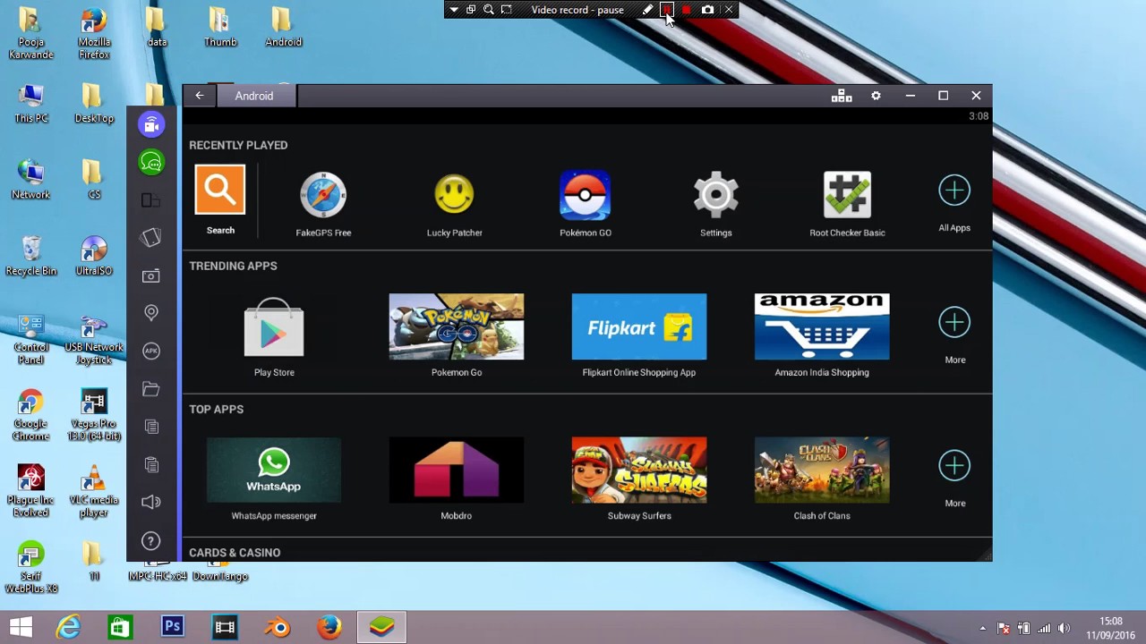Image resolution: width=1146 pixels, height=644 pixels.
Task: Open Amazon India Shopping thumbnail
Action: pos(822,326)
